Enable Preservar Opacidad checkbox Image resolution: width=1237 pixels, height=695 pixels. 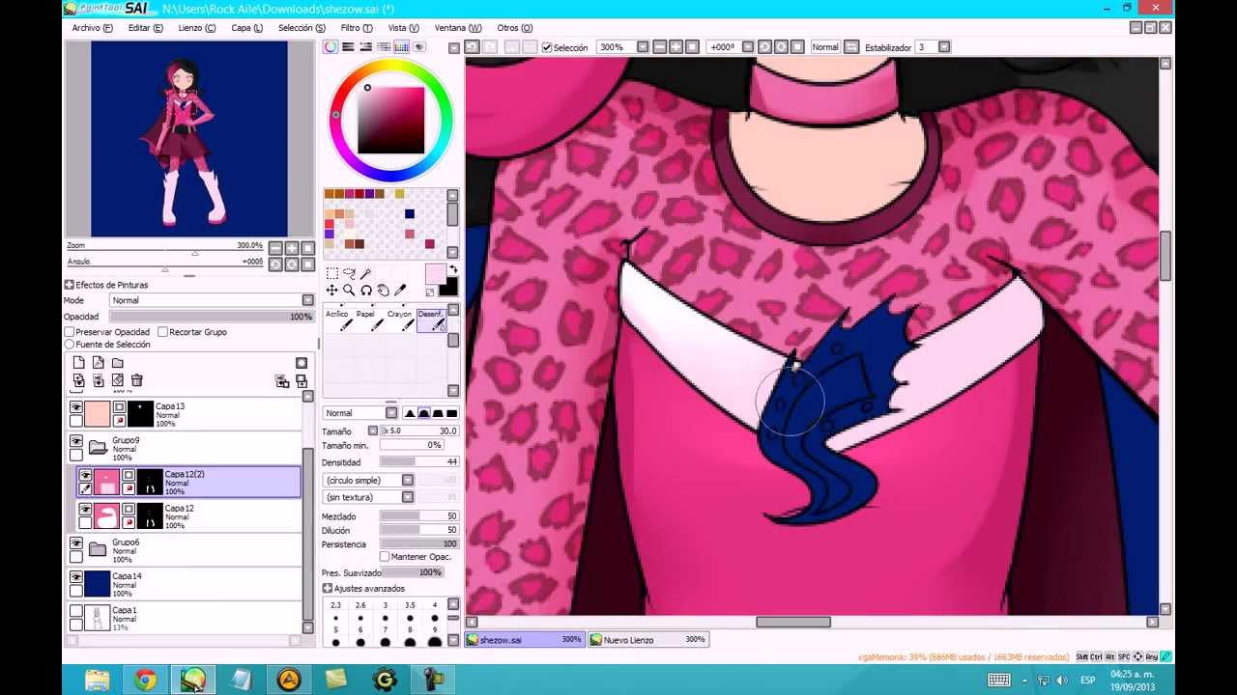coord(70,332)
